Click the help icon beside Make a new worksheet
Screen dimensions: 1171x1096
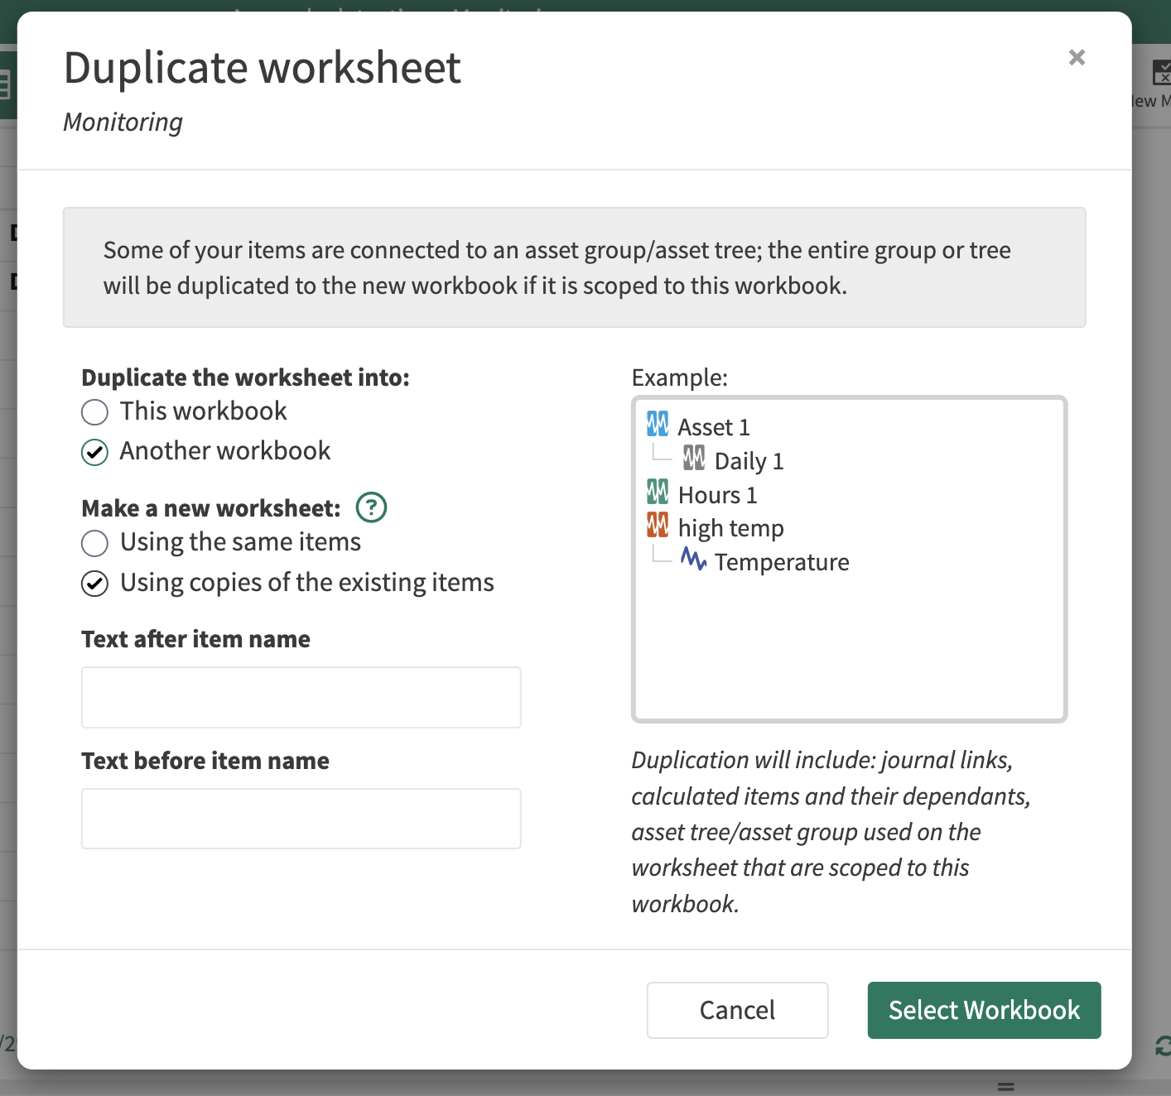coord(371,507)
